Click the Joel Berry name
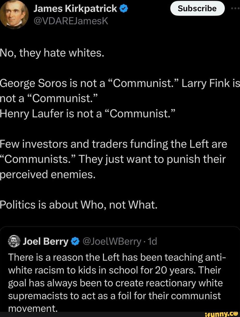The height and width of the screenshot is (317, 240). point(45,241)
